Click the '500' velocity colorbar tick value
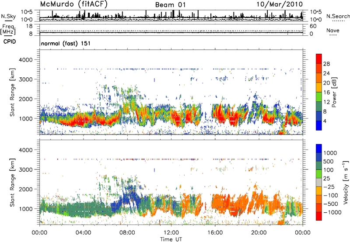 click(x=329, y=161)
